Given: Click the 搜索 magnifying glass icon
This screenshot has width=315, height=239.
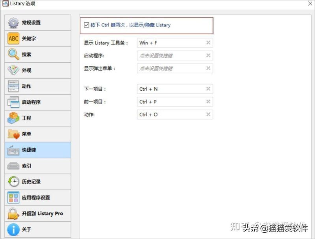Looking at the screenshot, I should click(13, 54).
